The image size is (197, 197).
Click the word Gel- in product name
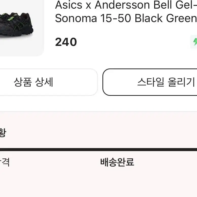(x=186, y=5)
